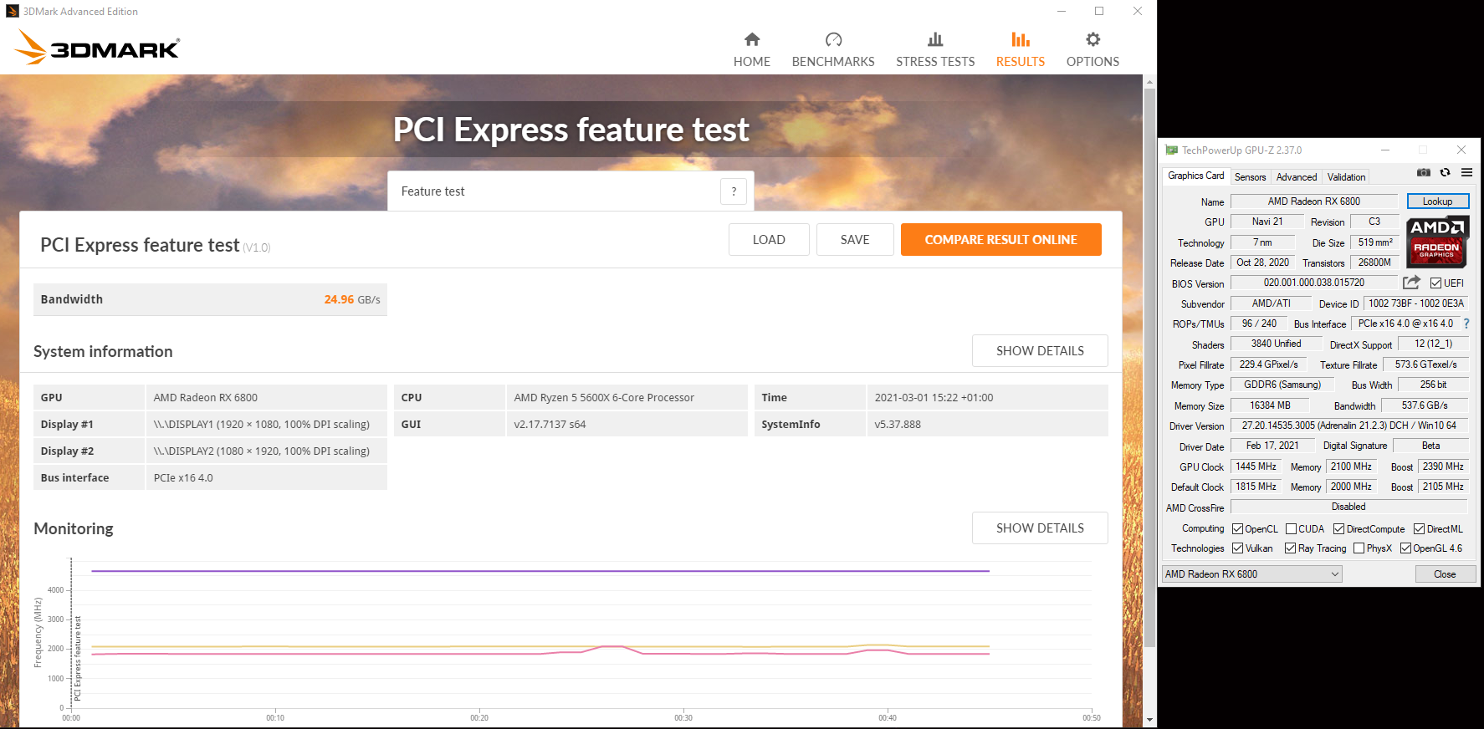Click the question mark help button in Feature test
1484x729 pixels.
click(734, 191)
